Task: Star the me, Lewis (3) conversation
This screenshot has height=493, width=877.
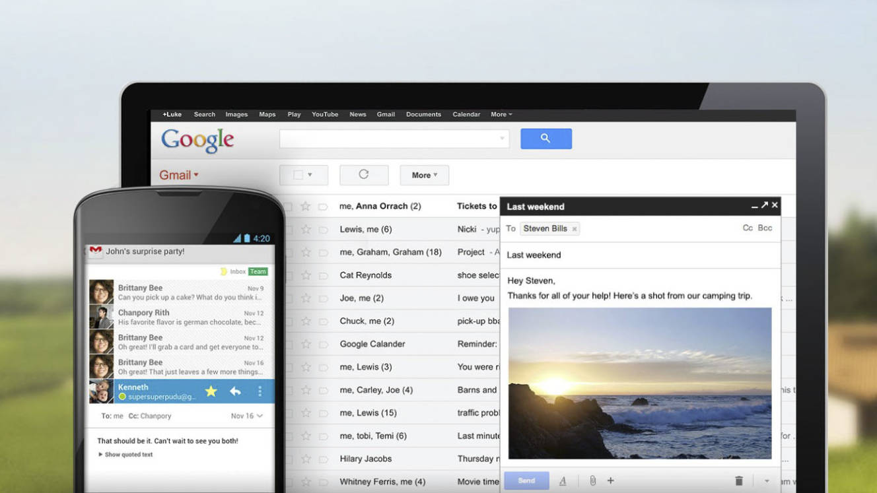Action: point(305,367)
